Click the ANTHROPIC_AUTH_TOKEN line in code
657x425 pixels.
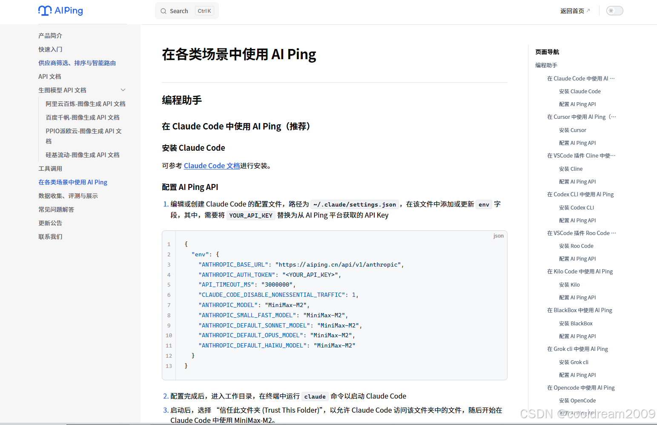pyautogui.click(x=270, y=275)
